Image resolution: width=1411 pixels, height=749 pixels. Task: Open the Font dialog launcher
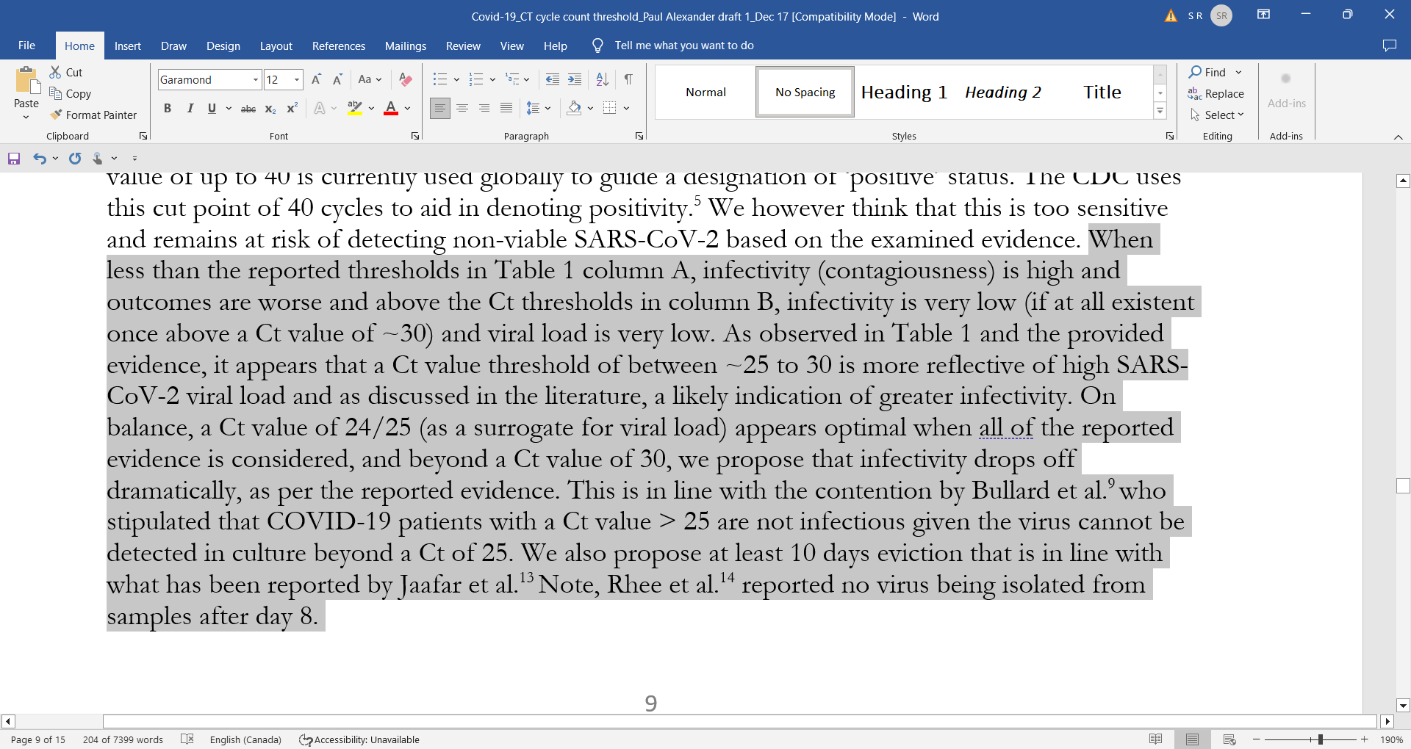415,136
